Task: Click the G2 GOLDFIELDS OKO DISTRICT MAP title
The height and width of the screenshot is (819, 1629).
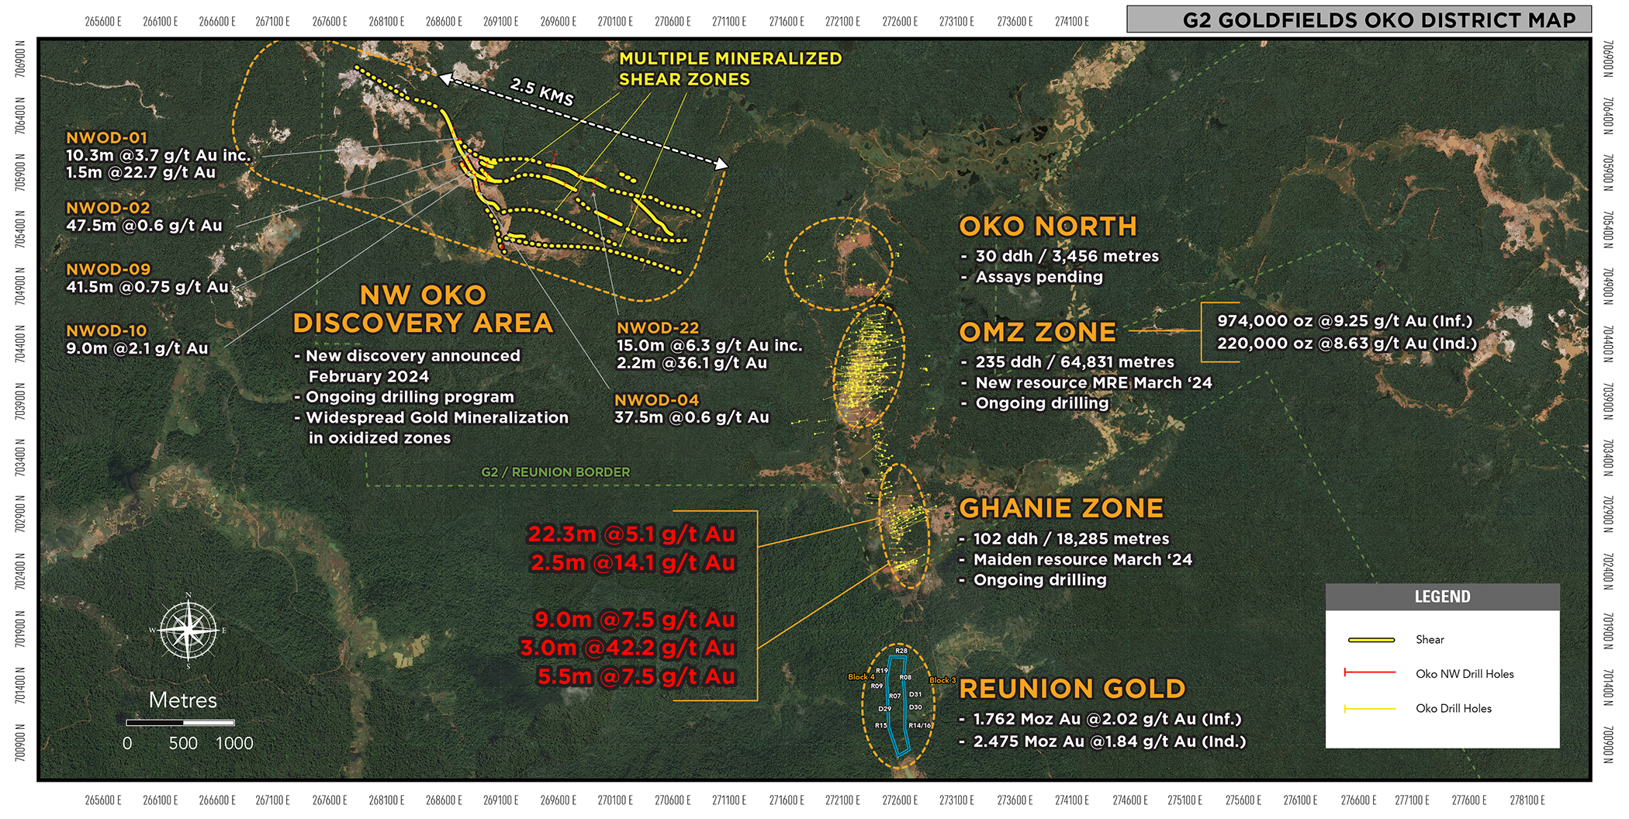Action: click(1379, 20)
